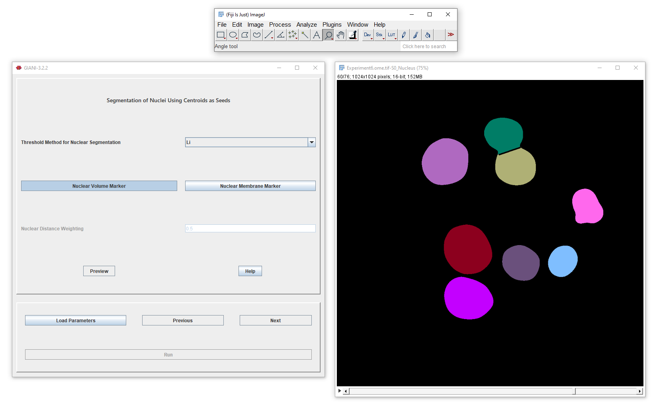Select the Oval selection tool
Image resolution: width=653 pixels, height=407 pixels.
233,35
